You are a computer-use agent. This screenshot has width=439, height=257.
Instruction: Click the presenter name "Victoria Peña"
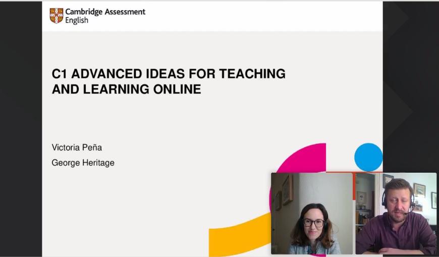[77, 147]
